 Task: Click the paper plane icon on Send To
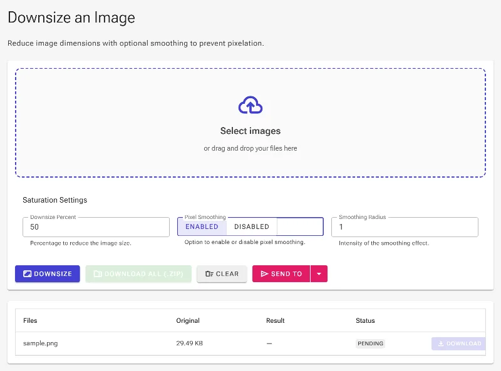[x=264, y=273]
